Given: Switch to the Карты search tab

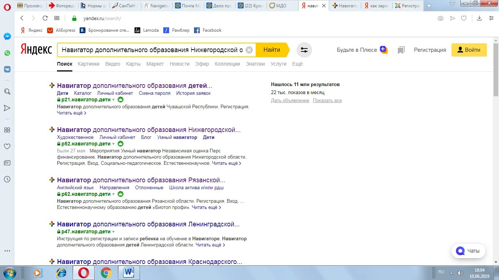Looking at the screenshot, I should (x=133, y=64).
